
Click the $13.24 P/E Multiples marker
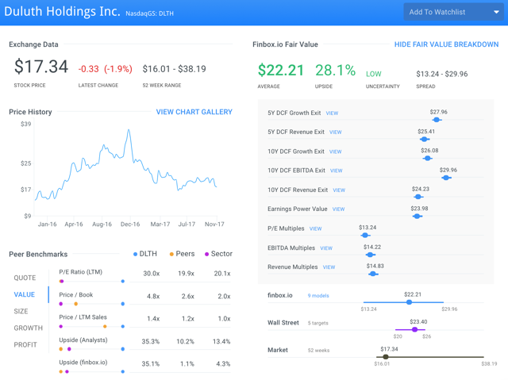[x=365, y=236]
